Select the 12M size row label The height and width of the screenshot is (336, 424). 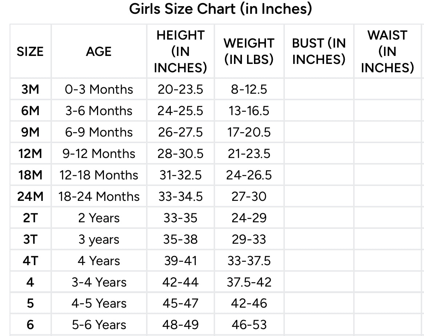[30, 154]
